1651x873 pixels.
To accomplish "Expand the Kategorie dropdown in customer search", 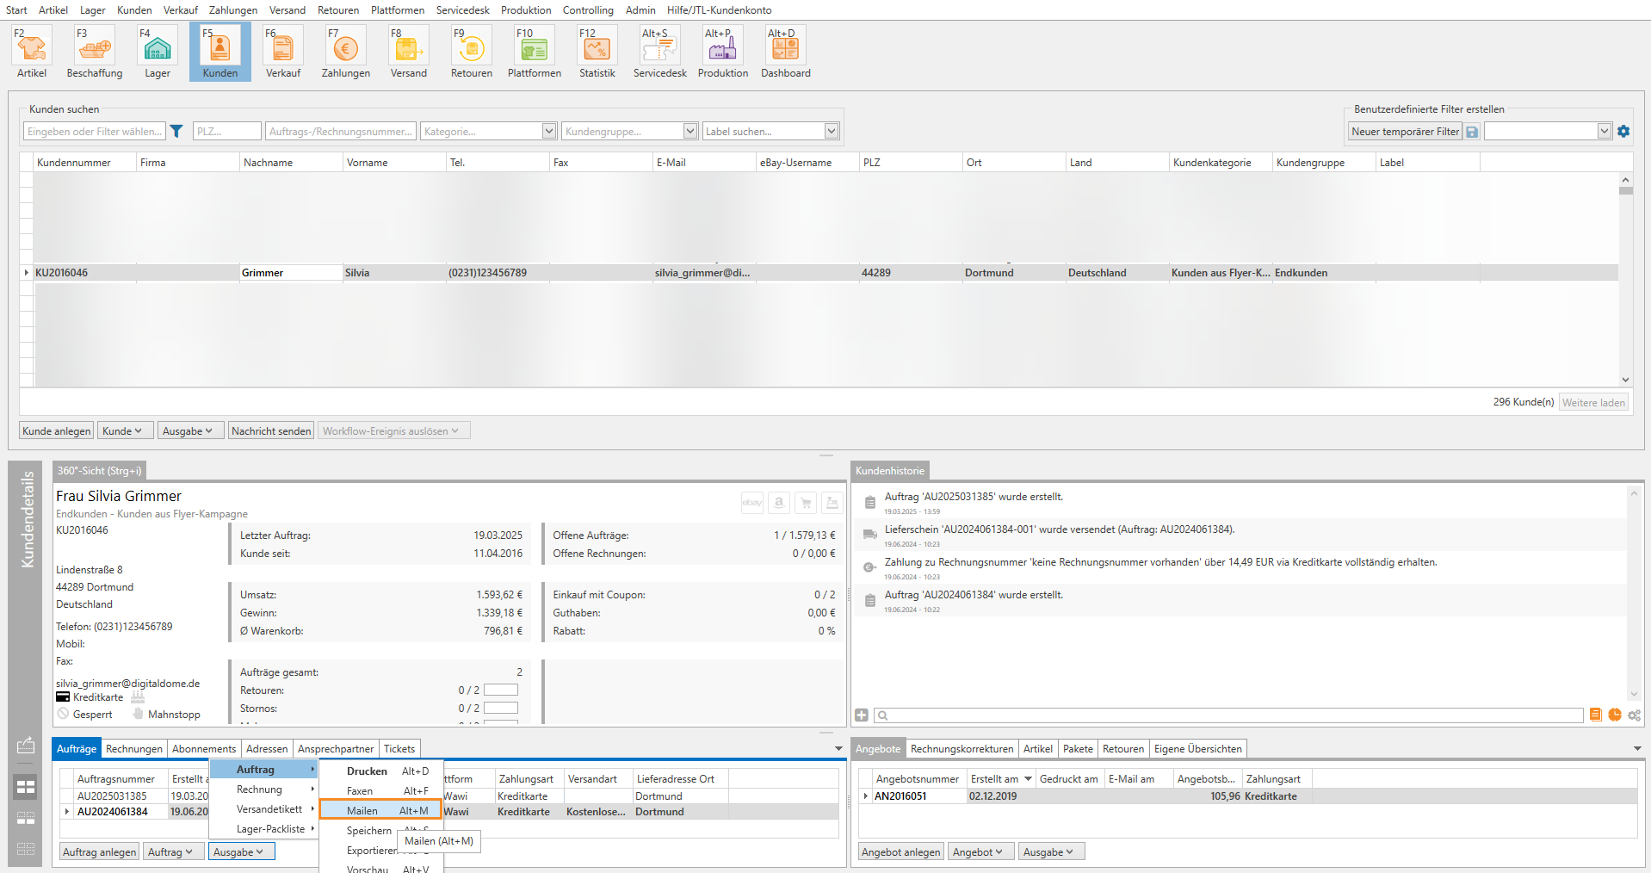I will point(549,132).
